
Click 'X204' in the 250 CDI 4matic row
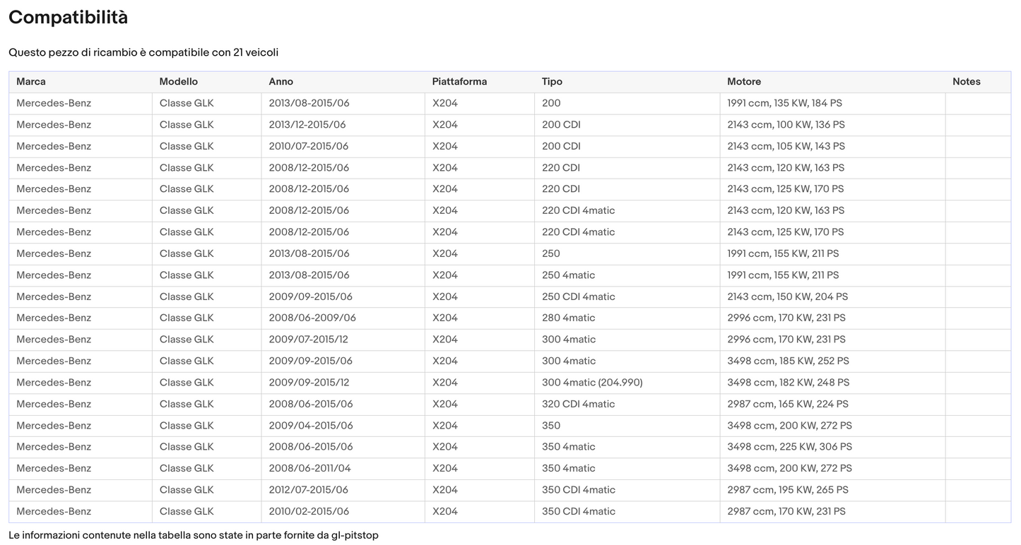coord(445,297)
